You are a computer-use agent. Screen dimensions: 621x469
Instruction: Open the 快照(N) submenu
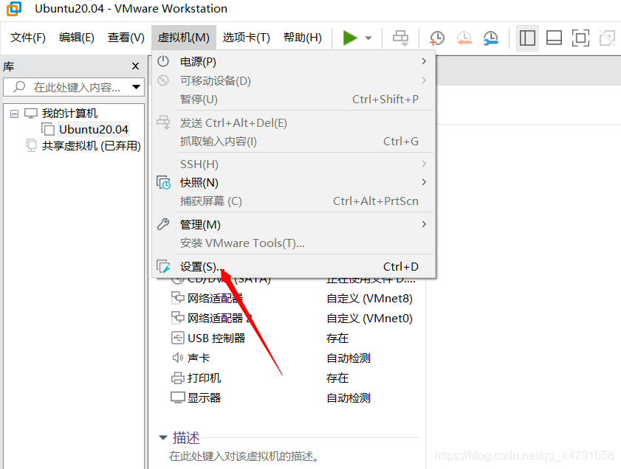click(294, 183)
